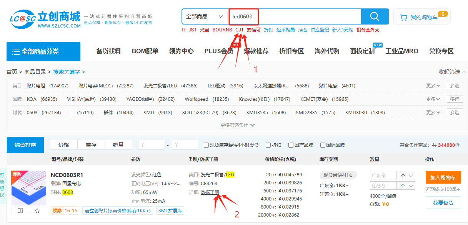Open the 发光二极管/LED category link
This screenshot has height=225, width=468.
pyautogui.click(x=217, y=175)
